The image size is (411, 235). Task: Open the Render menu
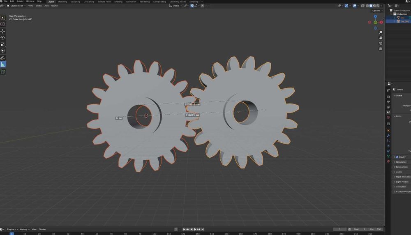point(20,1)
